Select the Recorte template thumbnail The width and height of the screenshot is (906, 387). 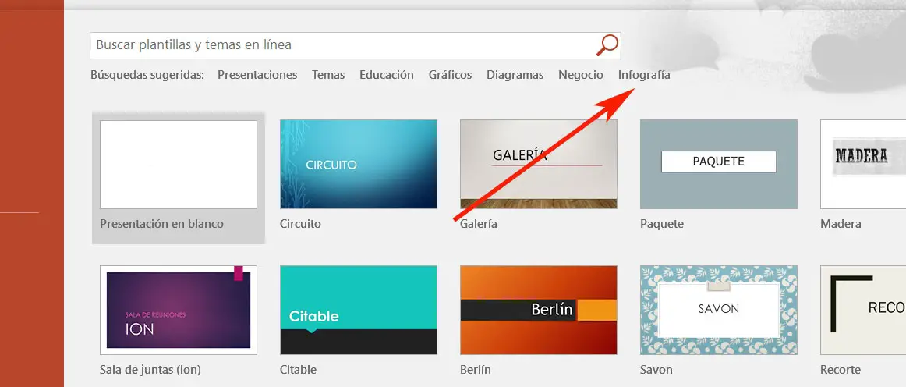pyautogui.click(x=863, y=310)
